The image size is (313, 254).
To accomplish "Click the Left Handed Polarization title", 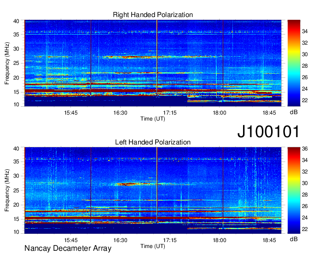I will (153, 142).
